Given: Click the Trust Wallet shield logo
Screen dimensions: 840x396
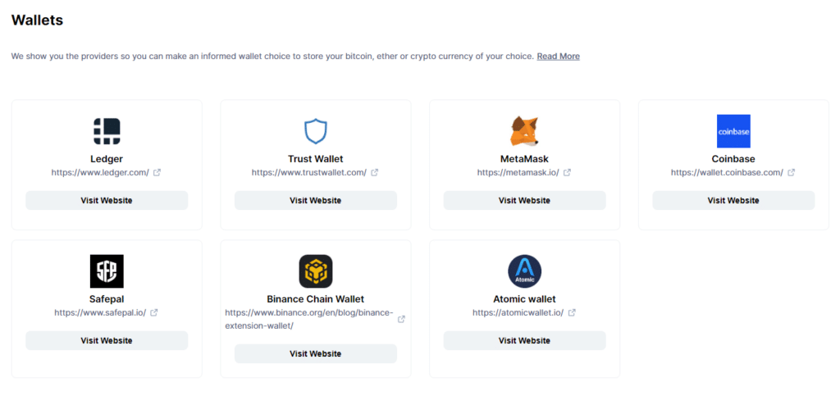Looking at the screenshot, I should click(x=316, y=131).
